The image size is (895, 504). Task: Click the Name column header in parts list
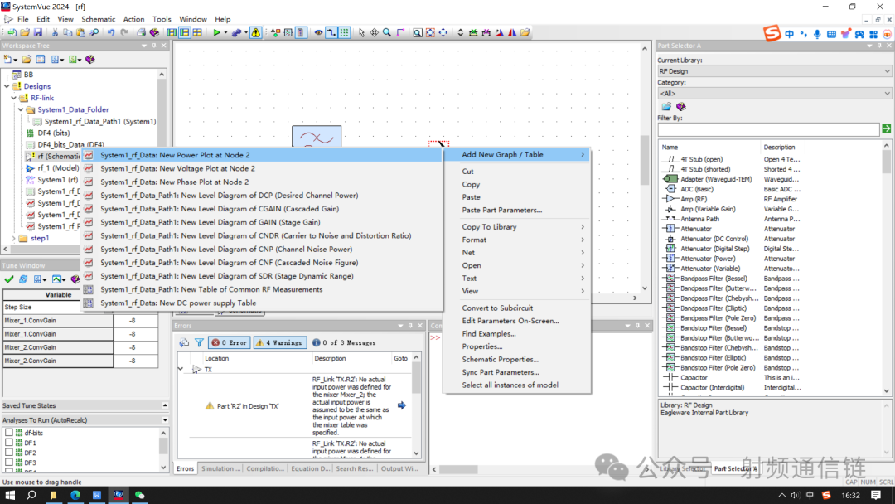coord(670,148)
